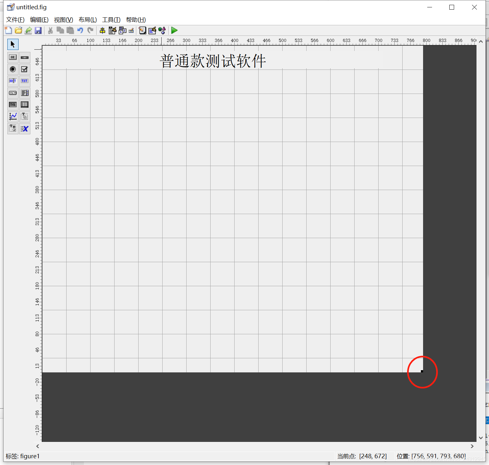Open an existing figure file via folder icon
Image resolution: width=489 pixels, height=465 pixels.
coord(19,30)
